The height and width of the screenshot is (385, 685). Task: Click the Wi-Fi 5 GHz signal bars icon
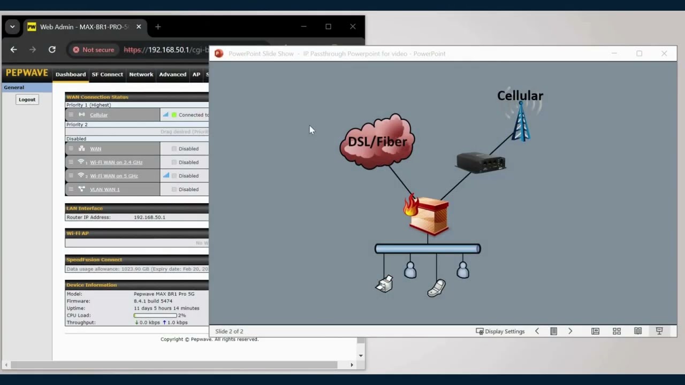pyautogui.click(x=166, y=175)
